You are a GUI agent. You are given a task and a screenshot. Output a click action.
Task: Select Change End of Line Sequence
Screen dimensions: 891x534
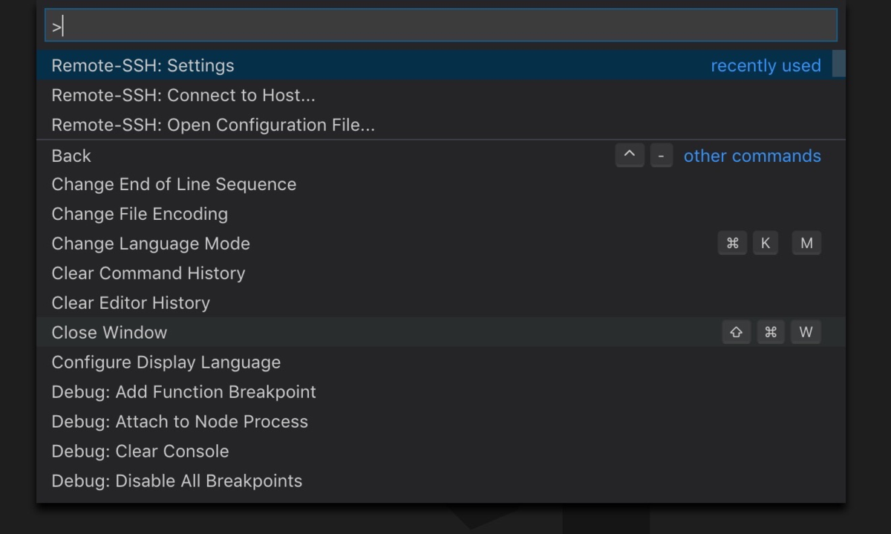point(440,184)
